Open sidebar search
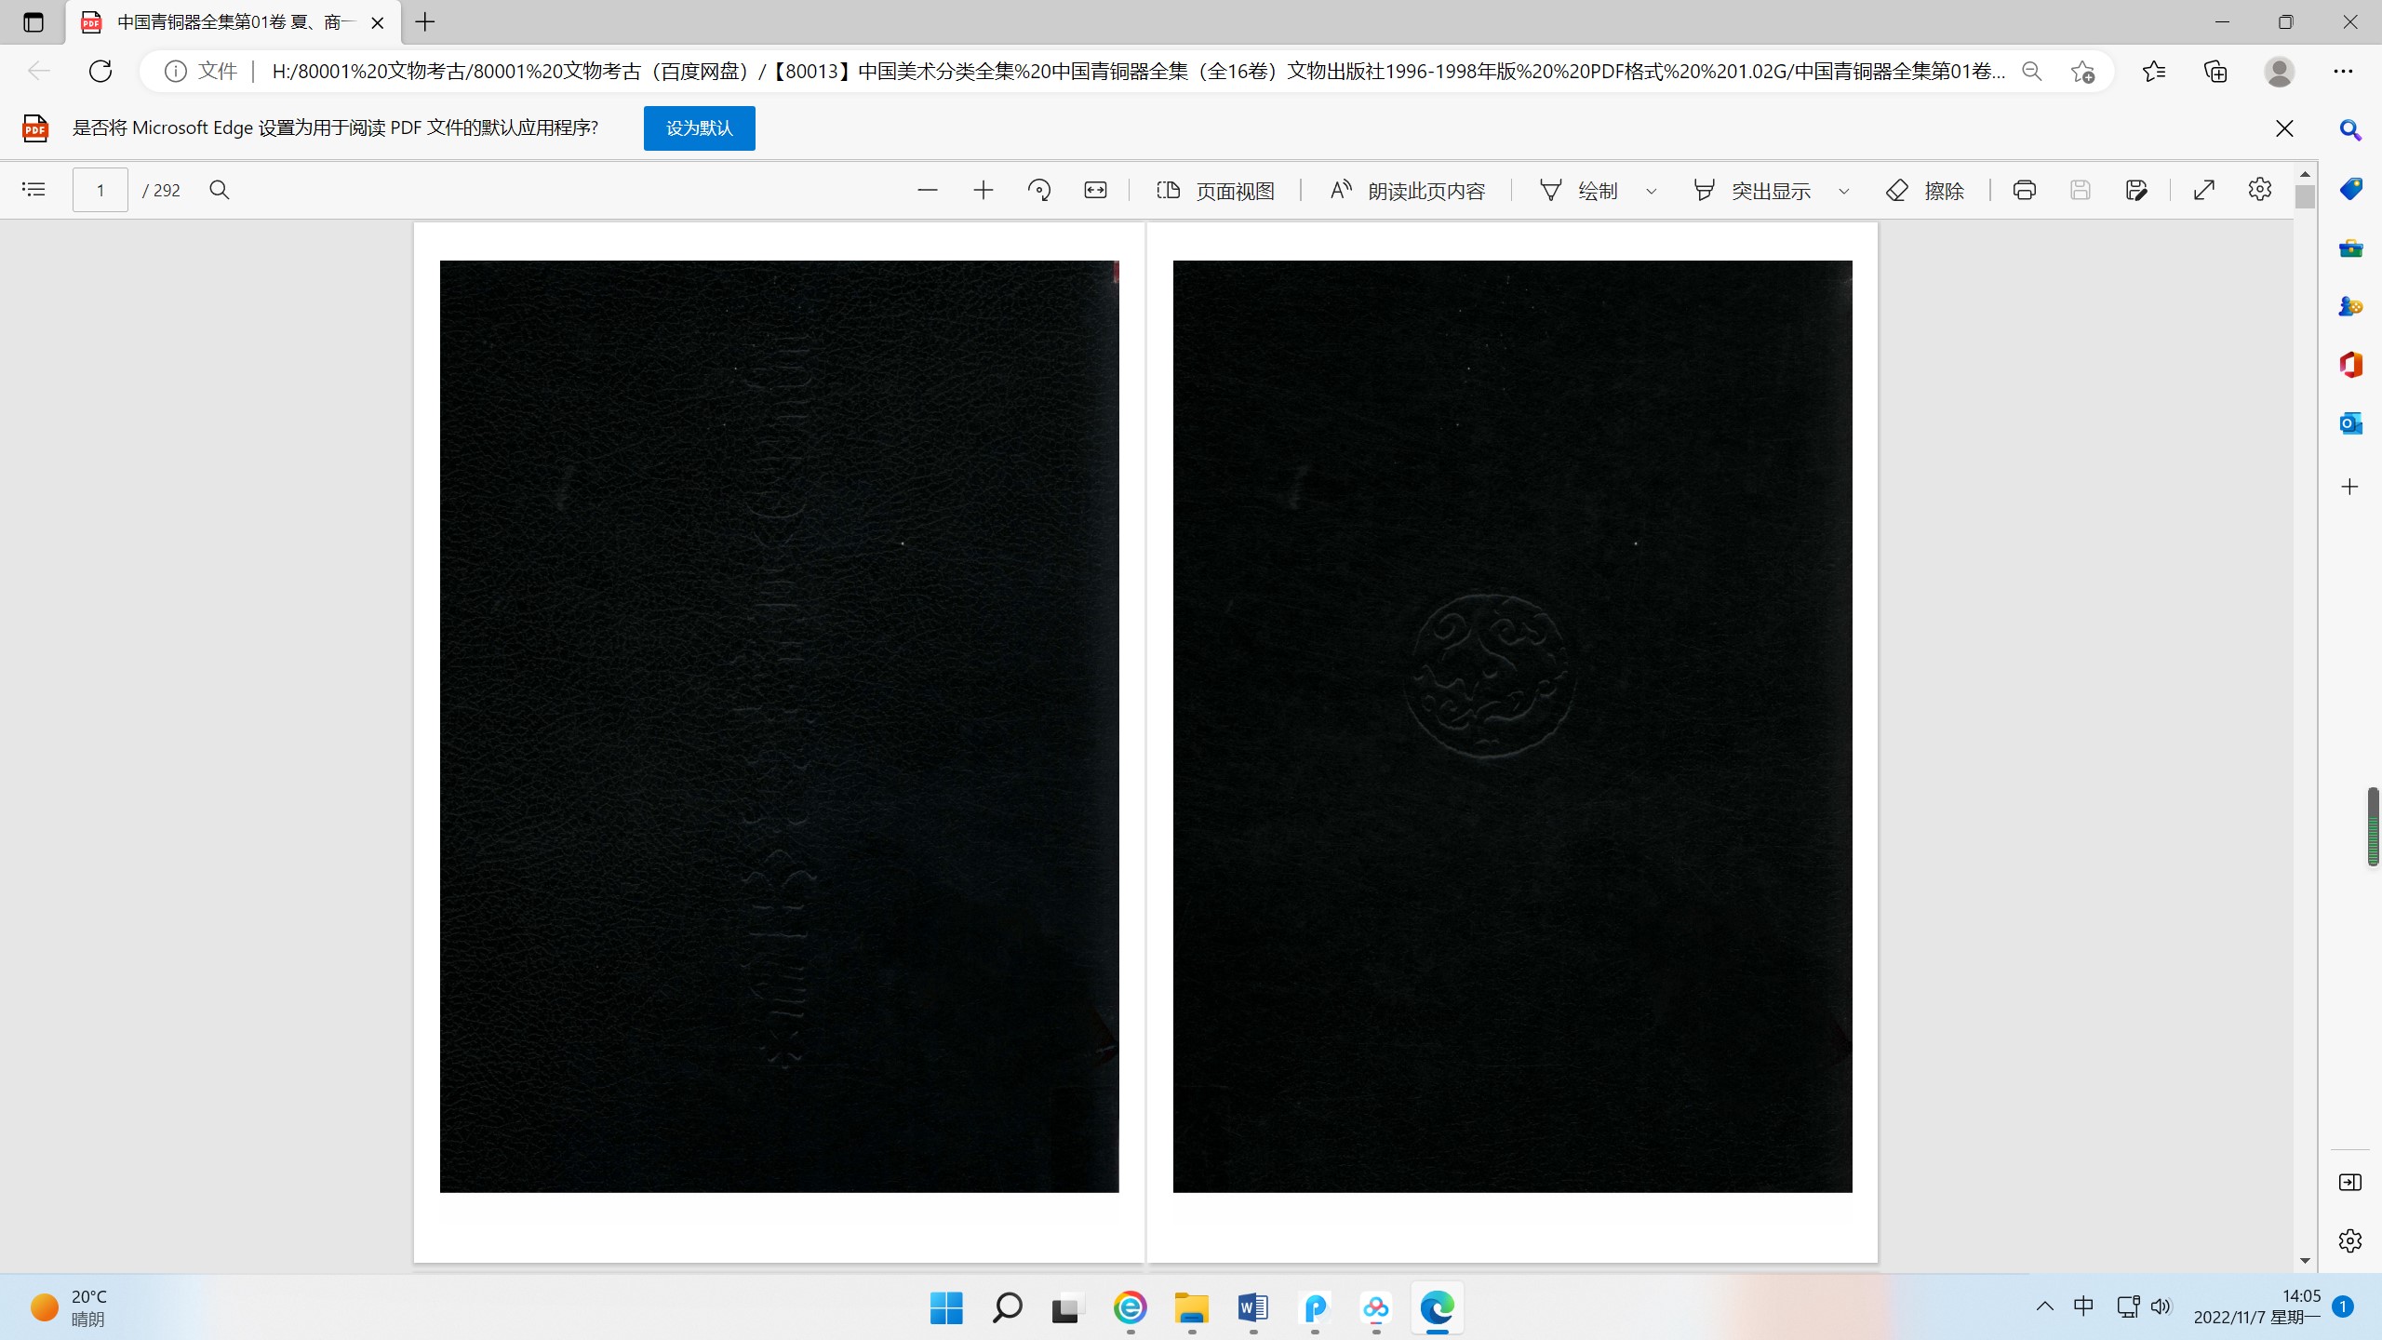This screenshot has height=1340, width=2382. coord(2350,130)
